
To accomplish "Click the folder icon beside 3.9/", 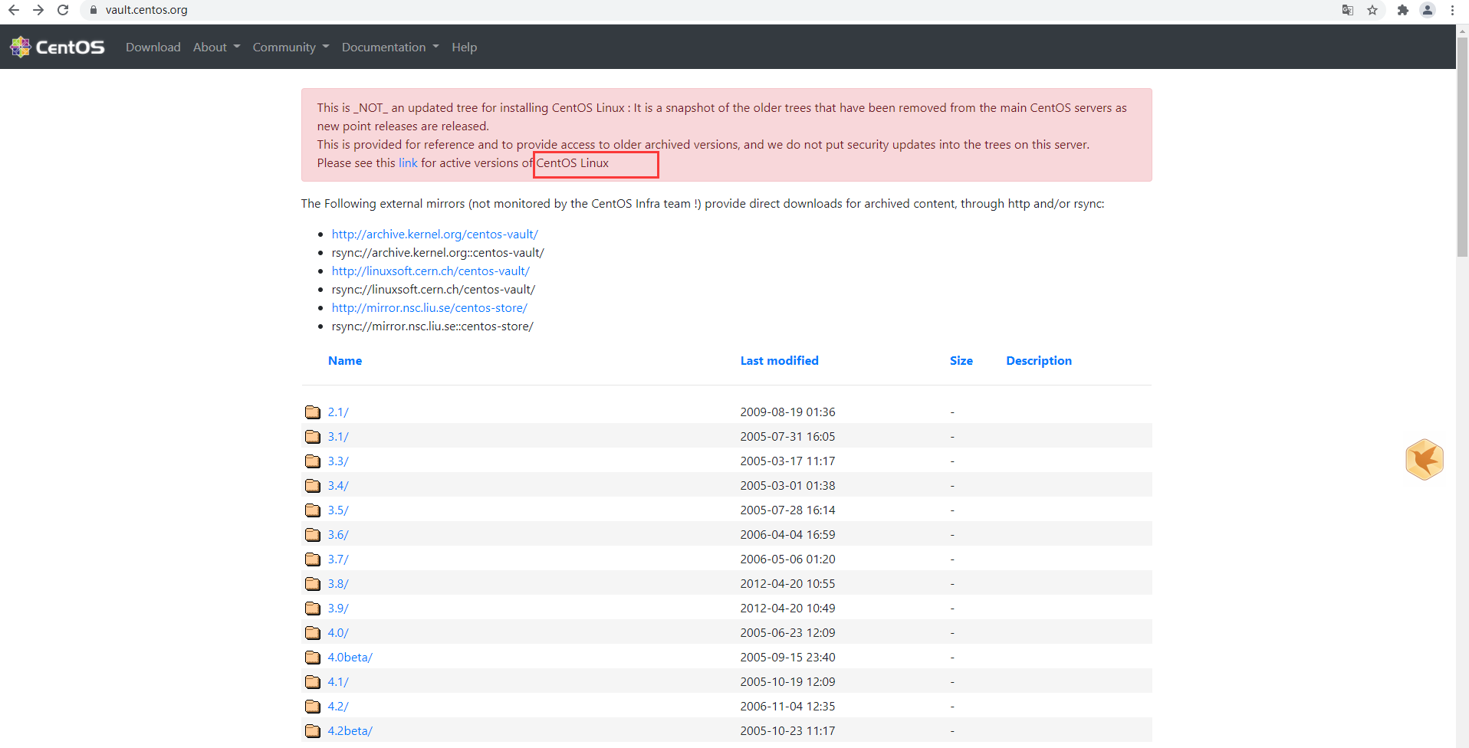I will click(313, 609).
